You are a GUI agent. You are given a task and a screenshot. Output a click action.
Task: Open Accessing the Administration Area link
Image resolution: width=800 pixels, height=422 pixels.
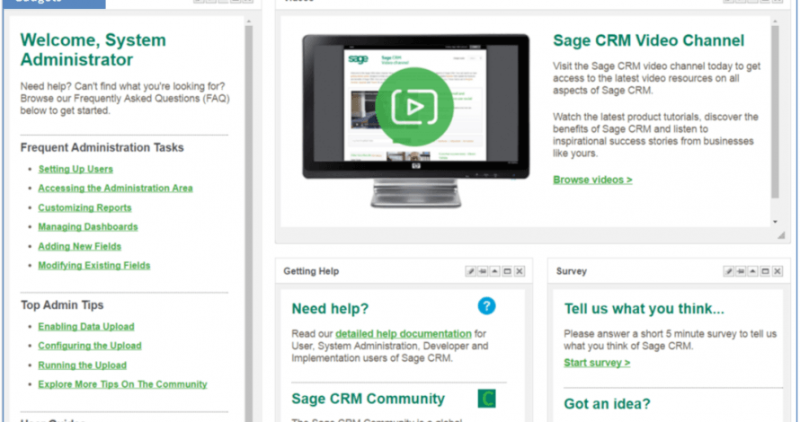coord(115,188)
